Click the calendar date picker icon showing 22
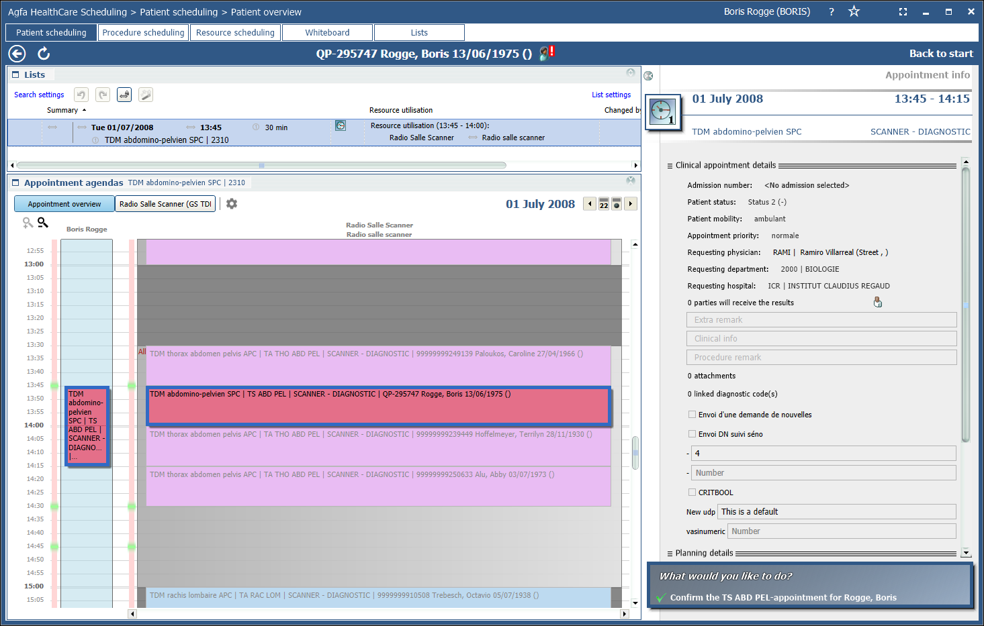The height and width of the screenshot is (626, 984). pyautogui.click(x=604, y=204)
